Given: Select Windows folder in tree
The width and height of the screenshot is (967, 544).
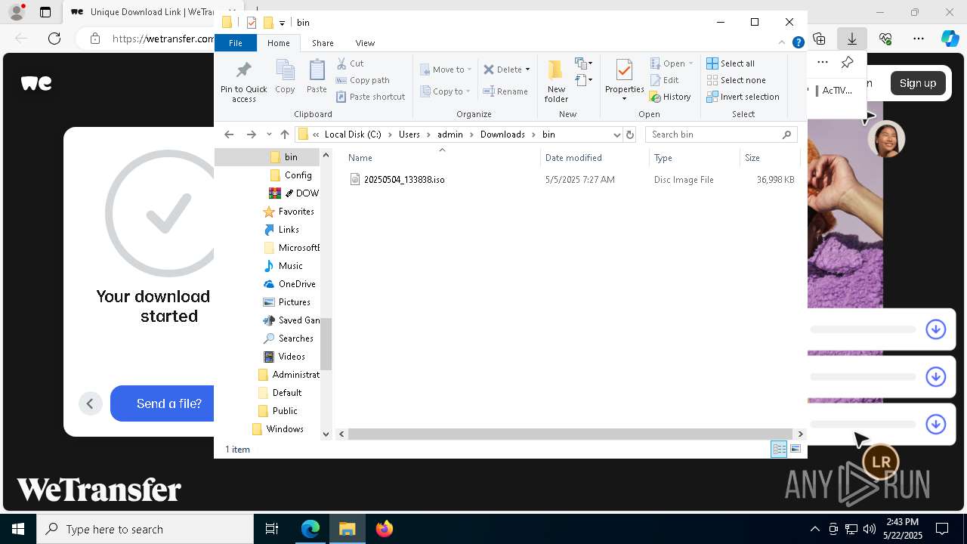Looking at the screenshot, I should click(x=277, y=429).
